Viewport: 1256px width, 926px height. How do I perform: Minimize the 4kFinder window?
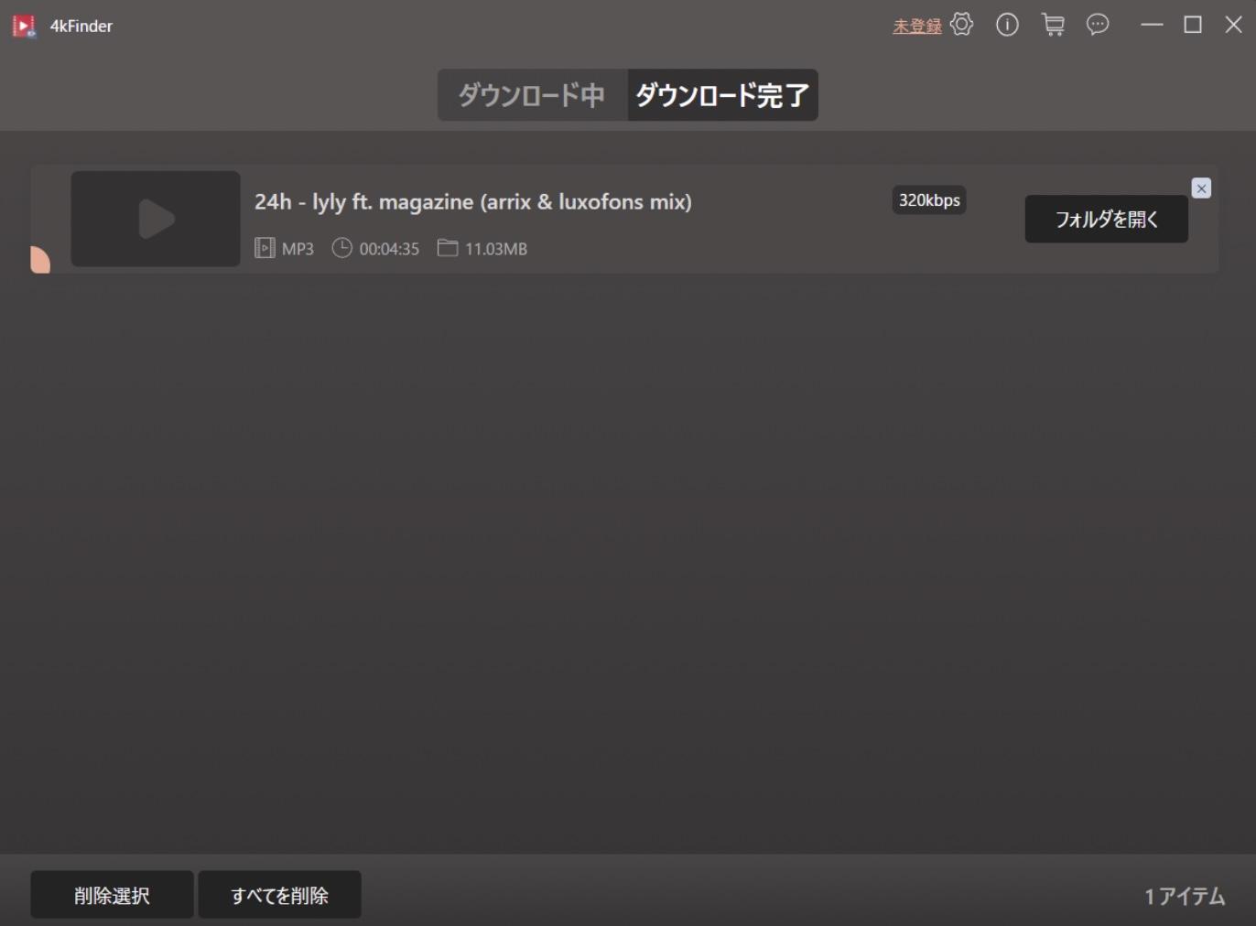[x=1152, y=25]
